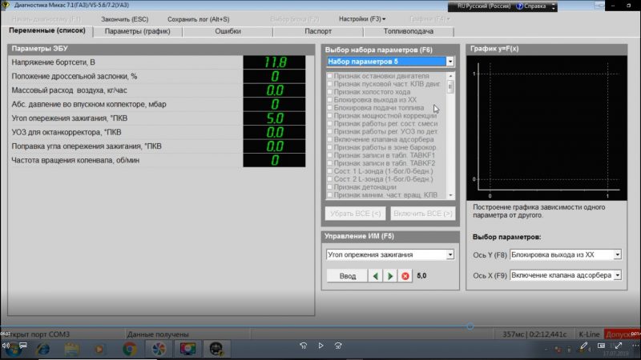Open Internet Explorer in the taskbar
This screenshot has width=641, height=360.
42,348
